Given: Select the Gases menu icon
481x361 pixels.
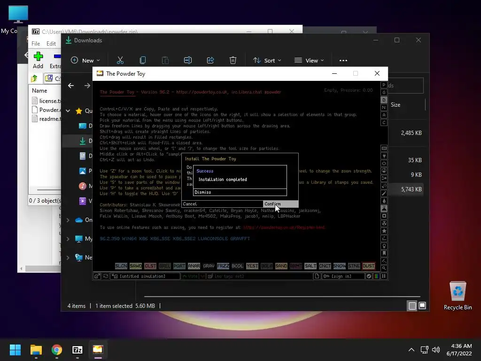Looking at the screenshot, I should point(384,193).
